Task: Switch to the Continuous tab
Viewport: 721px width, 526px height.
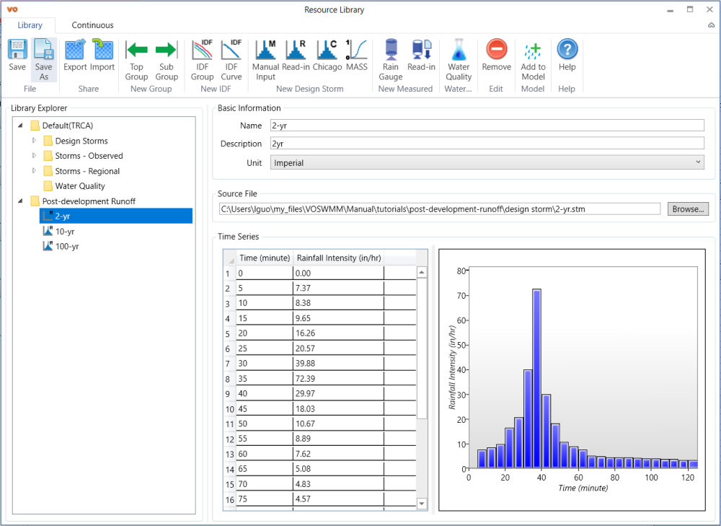Action: [x=92, y=24]
